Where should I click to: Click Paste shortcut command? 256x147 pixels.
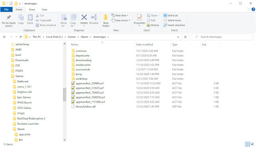[46, 25]
